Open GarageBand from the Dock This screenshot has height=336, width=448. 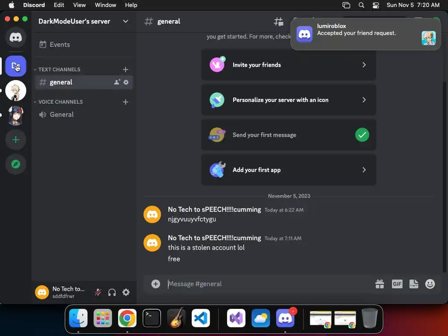pos(176,318)
